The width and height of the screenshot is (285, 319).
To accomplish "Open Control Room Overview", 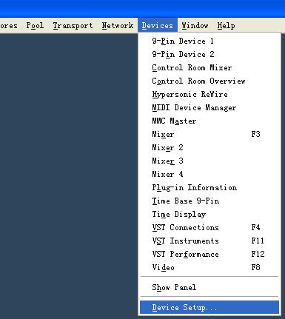I will pyautogui.click(x=209, y=81).
